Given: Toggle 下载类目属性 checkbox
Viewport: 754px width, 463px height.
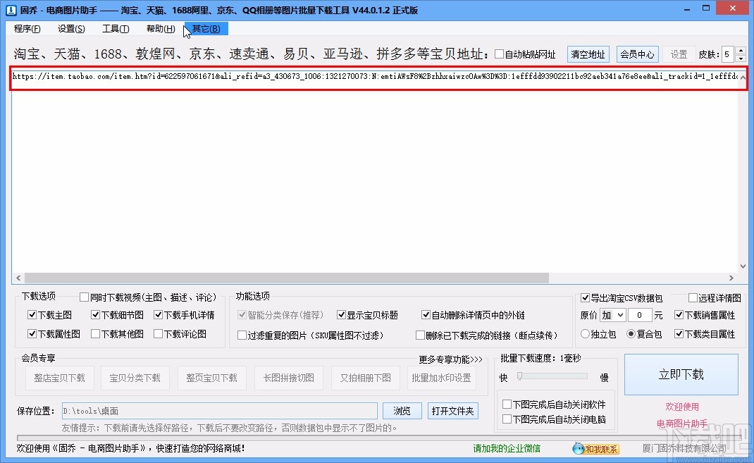Looking at the screenshot, I should click(x=679, y=333).
